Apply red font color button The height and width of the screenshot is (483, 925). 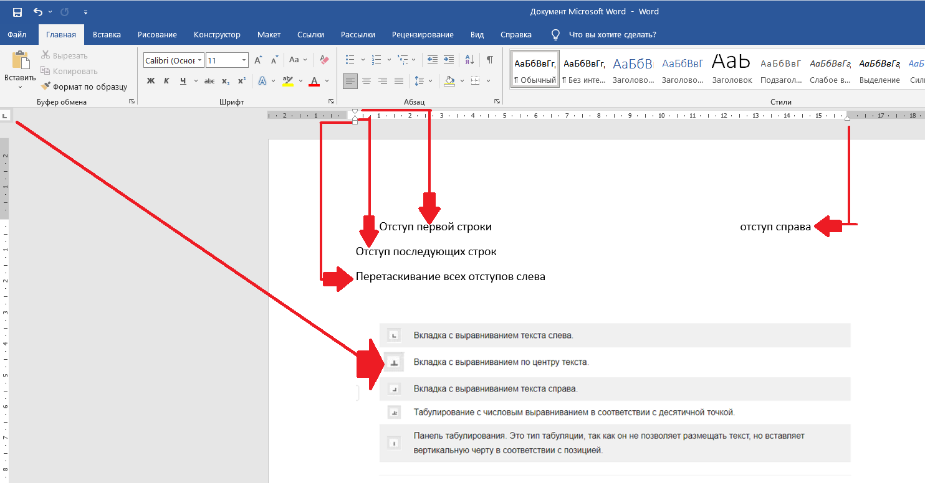314,81
